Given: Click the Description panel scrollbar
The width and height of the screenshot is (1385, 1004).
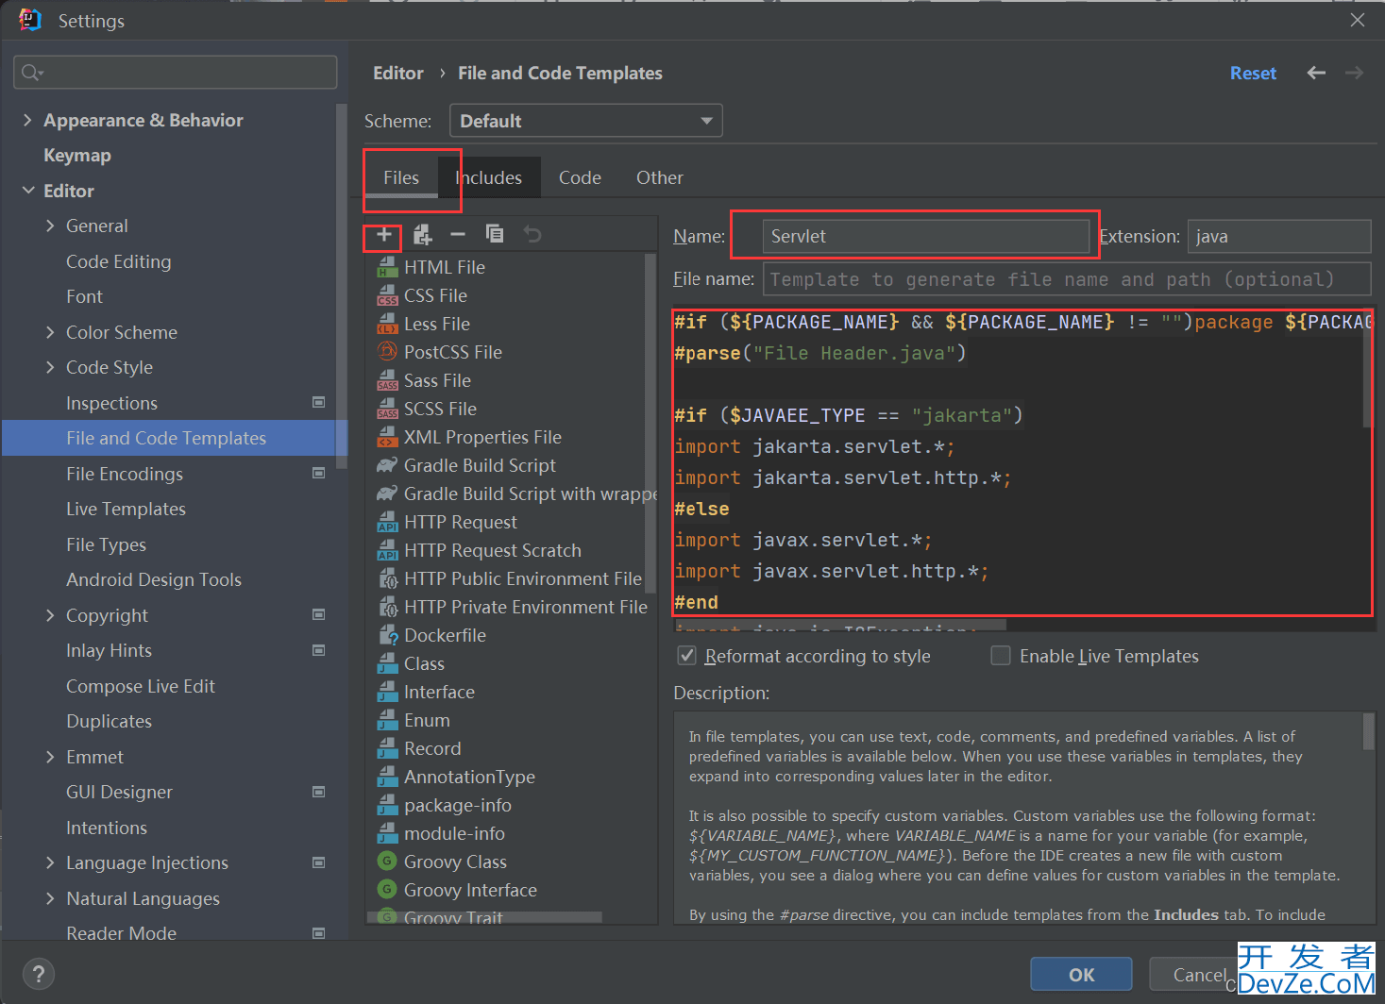Looking at the screenshot, I should pyautogui.click(x=1369, y=730).
